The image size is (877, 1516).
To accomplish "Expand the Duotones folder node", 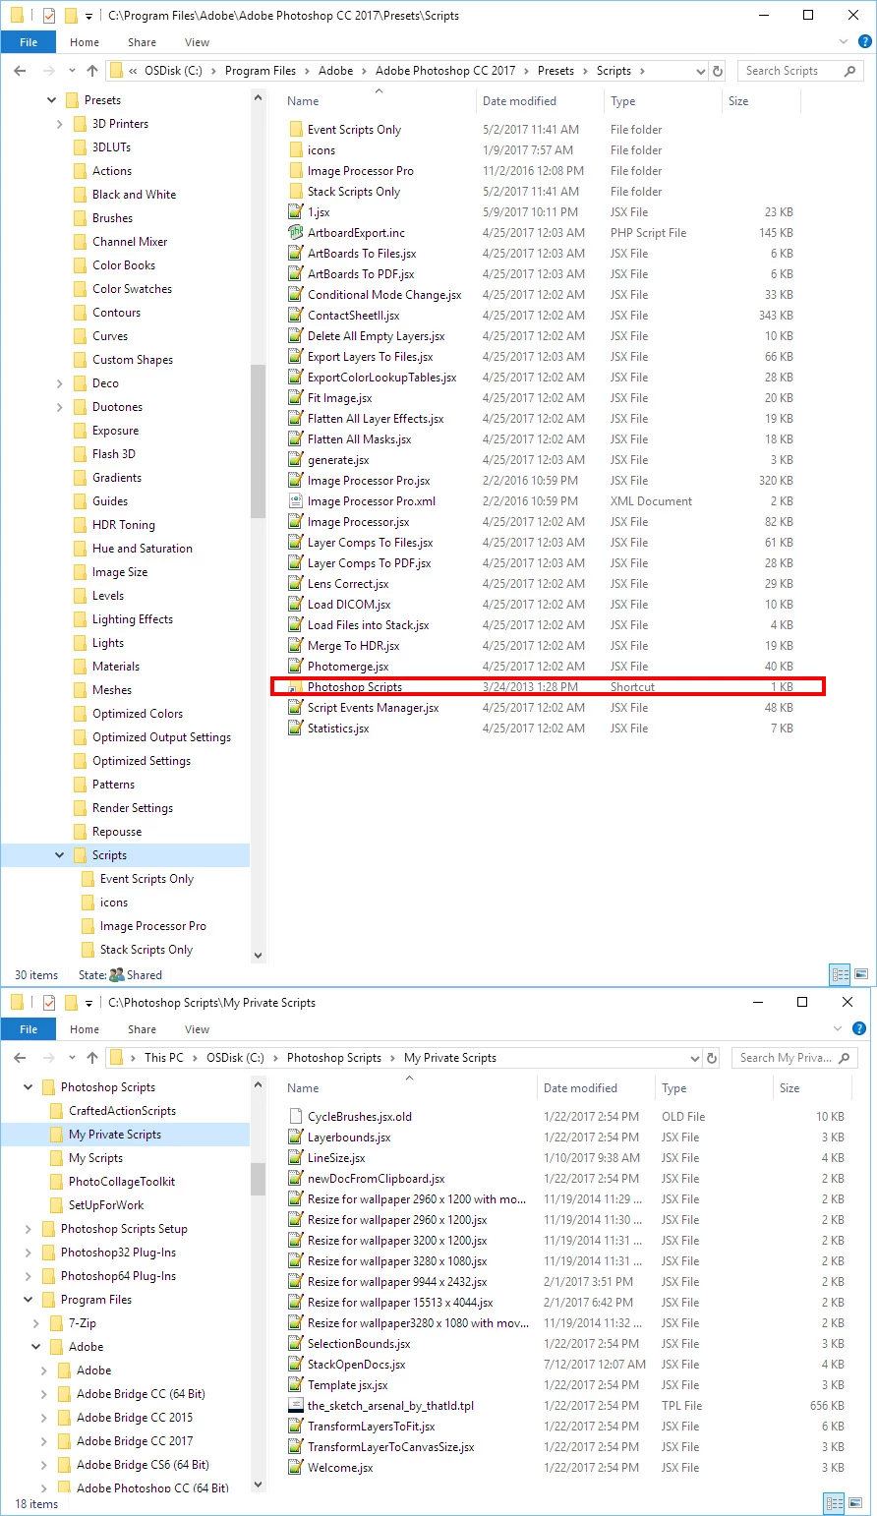I will tap(60, 407).
